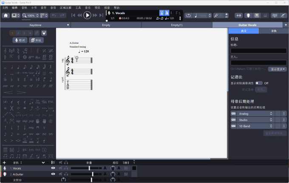Select the whole note duration

(6, 68)
